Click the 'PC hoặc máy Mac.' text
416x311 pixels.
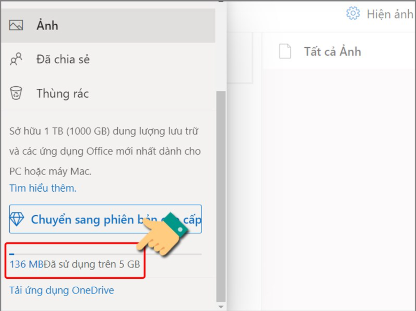click(50, 171)
